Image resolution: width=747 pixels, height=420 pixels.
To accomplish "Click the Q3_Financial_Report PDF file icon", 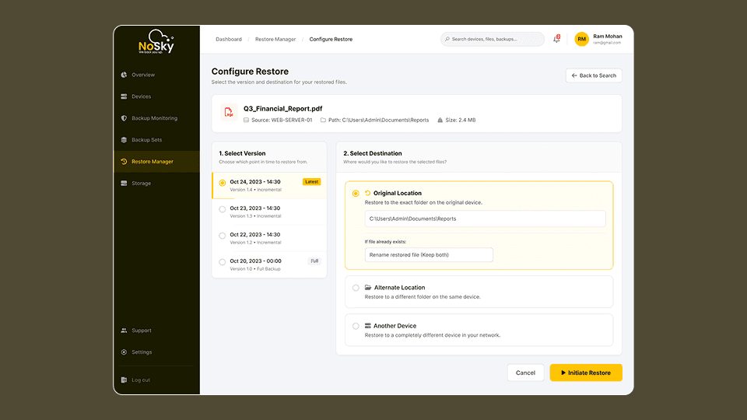I will pos(229,113).
